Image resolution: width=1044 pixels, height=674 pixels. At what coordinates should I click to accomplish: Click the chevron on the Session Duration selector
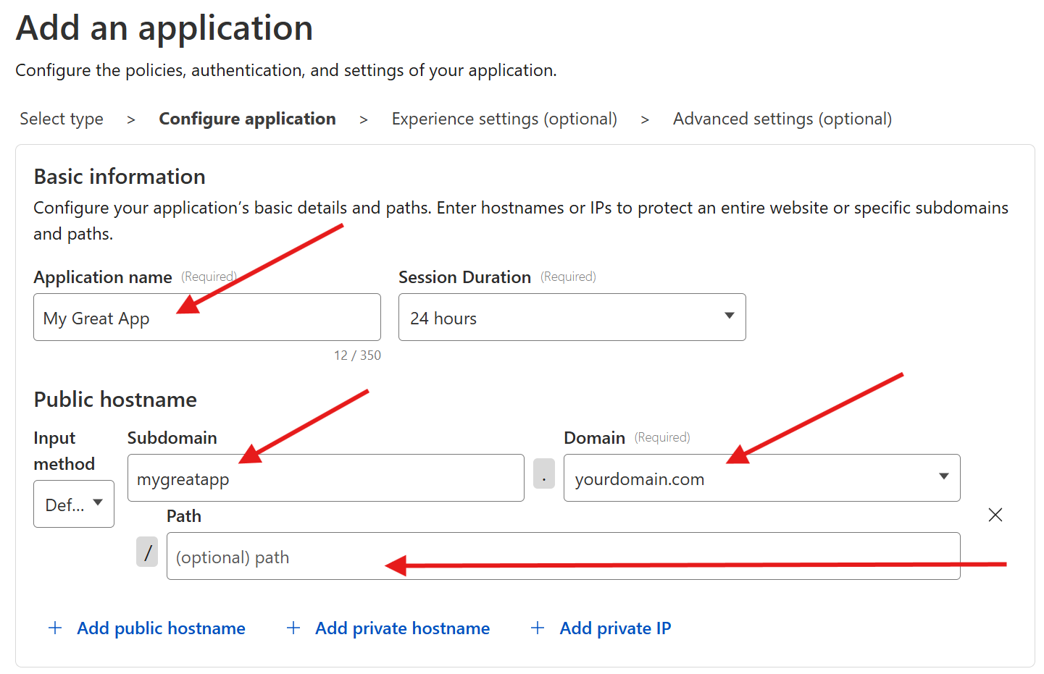728,316
